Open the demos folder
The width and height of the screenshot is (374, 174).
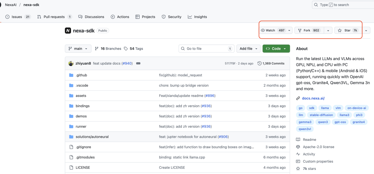[x=81, y=116]
